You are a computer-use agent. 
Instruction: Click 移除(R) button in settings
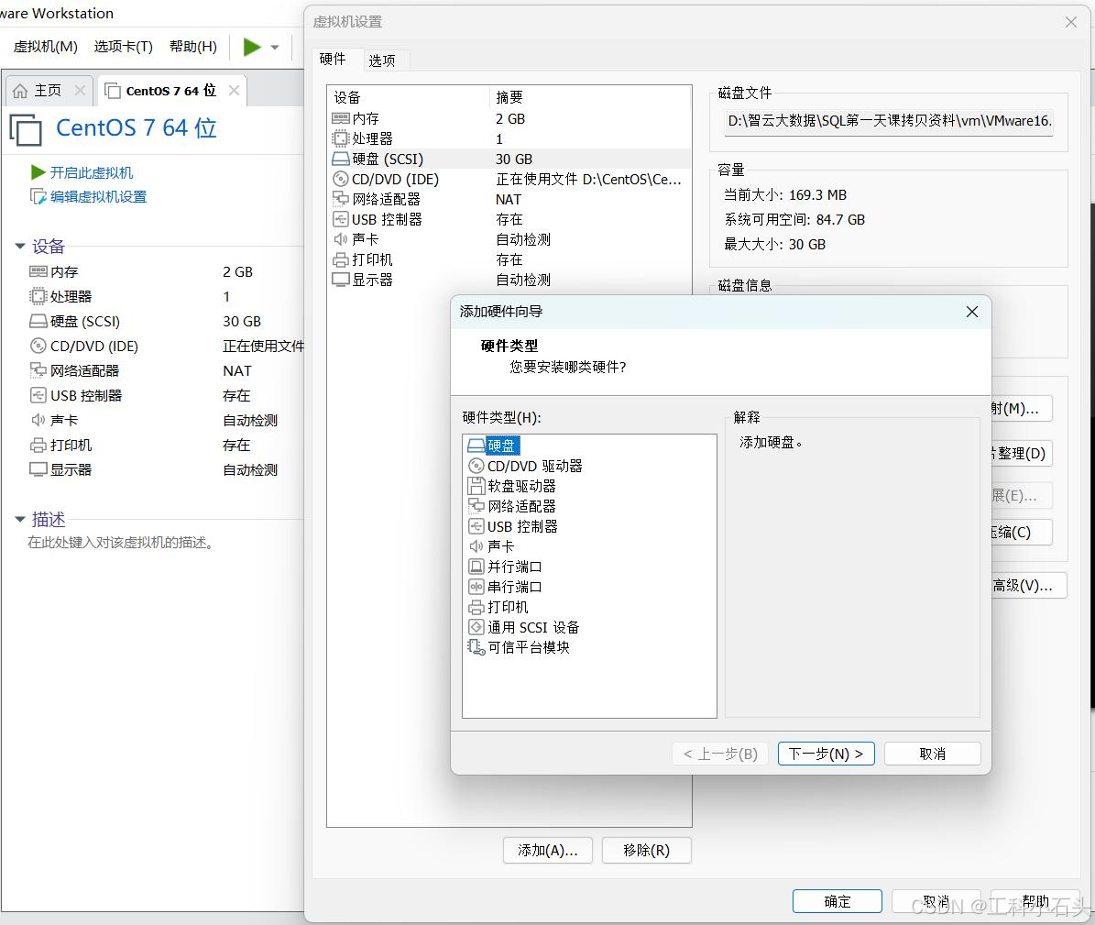(646, 850)
